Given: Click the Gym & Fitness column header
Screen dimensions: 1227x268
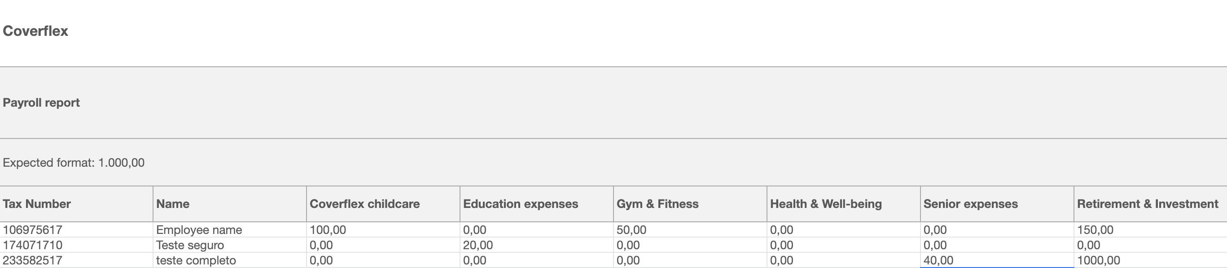Looking at the screenshot, I should point(690,204).
